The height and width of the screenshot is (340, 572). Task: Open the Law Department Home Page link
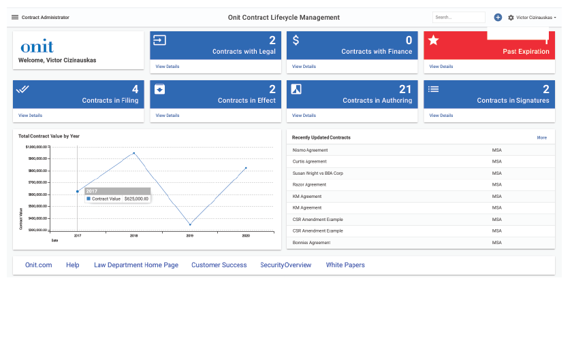[x=136, y=265]
